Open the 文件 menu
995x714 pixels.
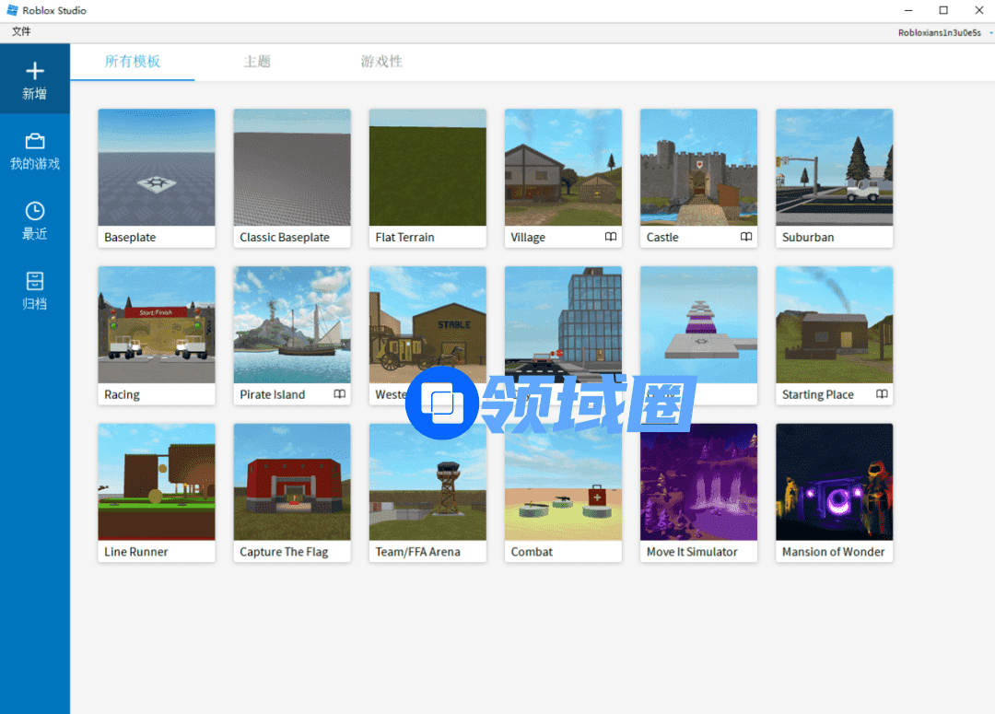click(21, 31)
